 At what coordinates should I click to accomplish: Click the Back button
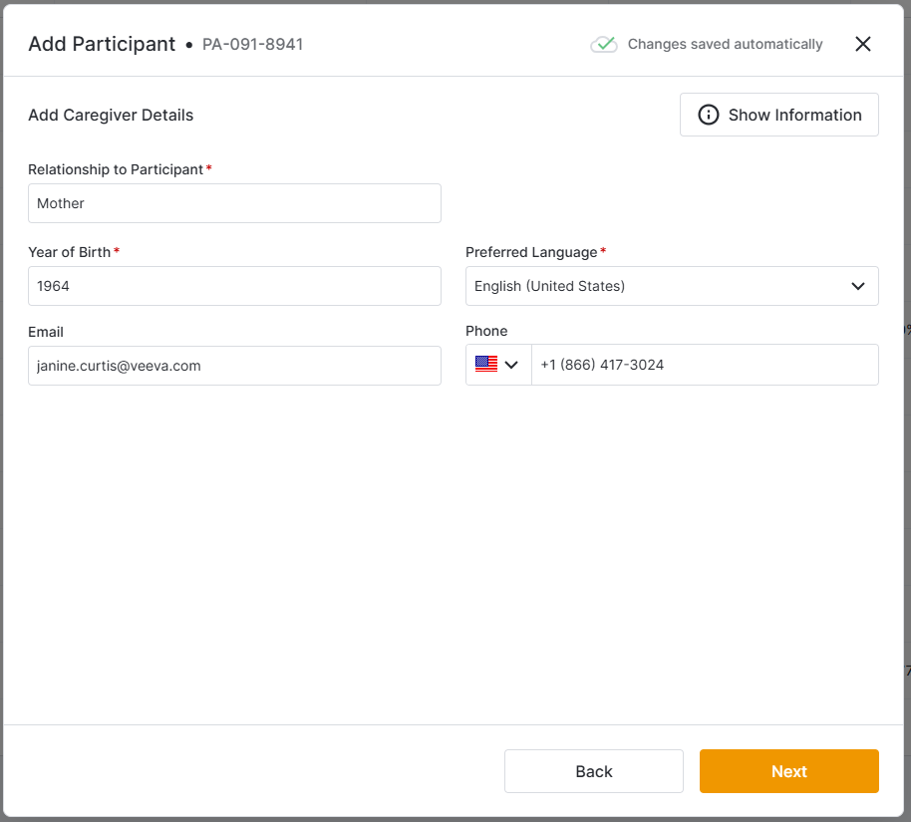pyautogui.click(x=593, y=771)
